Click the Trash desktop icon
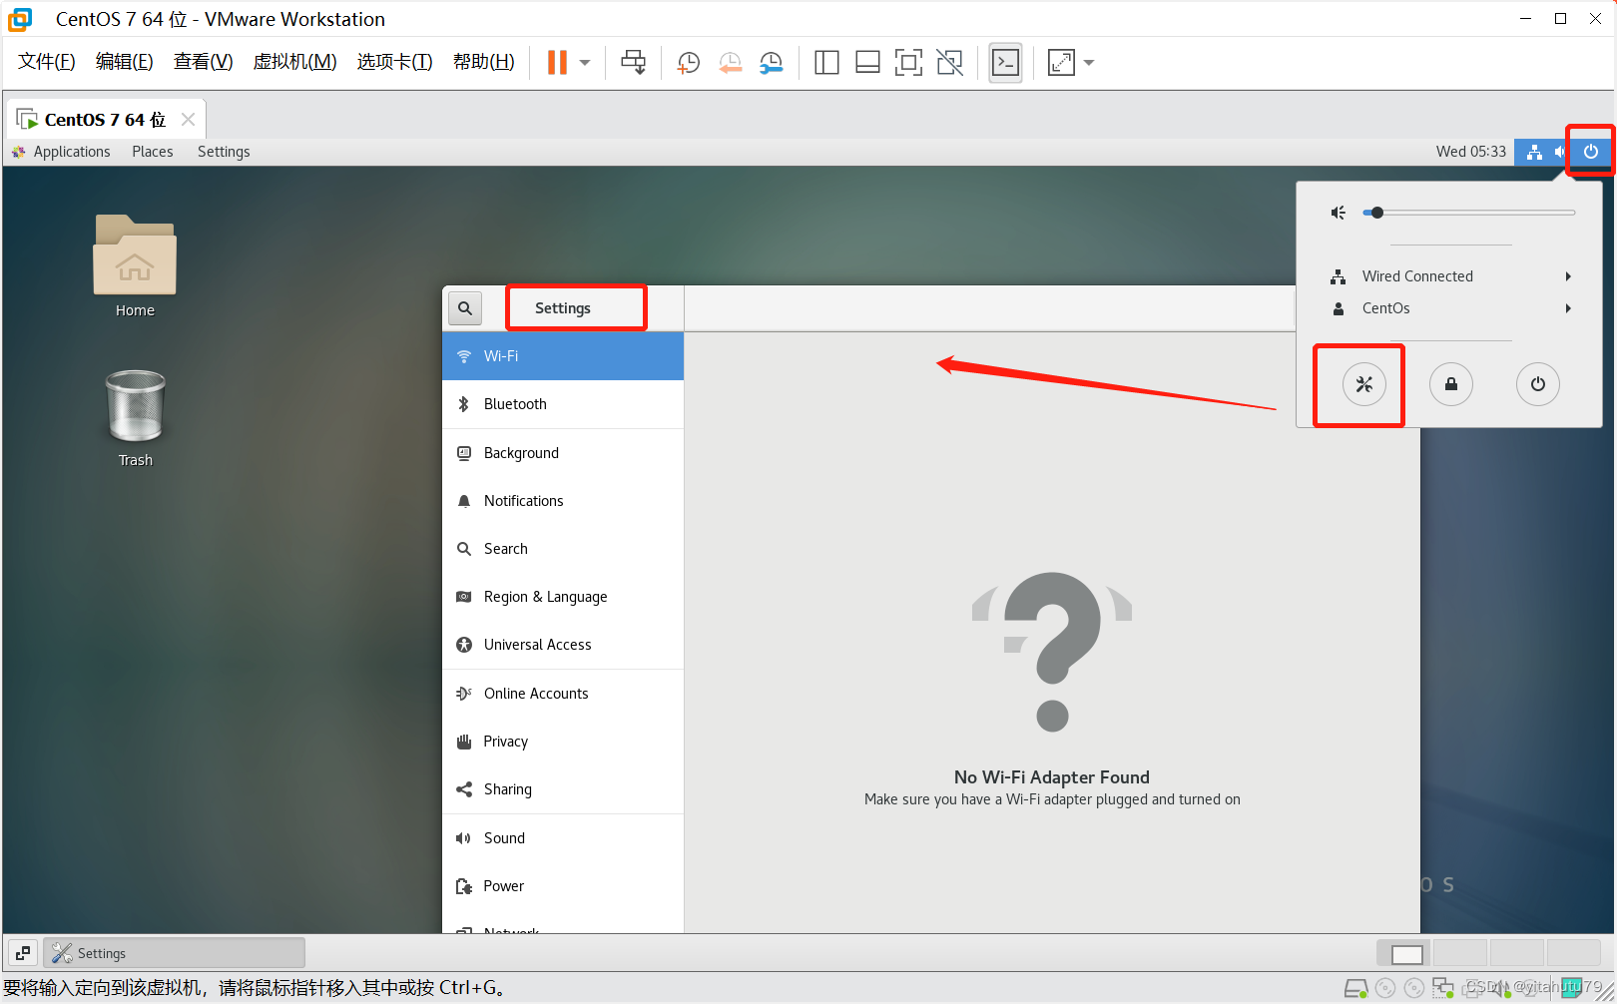The height and width of the screenshot is (1004, 1617). (135, 418)
